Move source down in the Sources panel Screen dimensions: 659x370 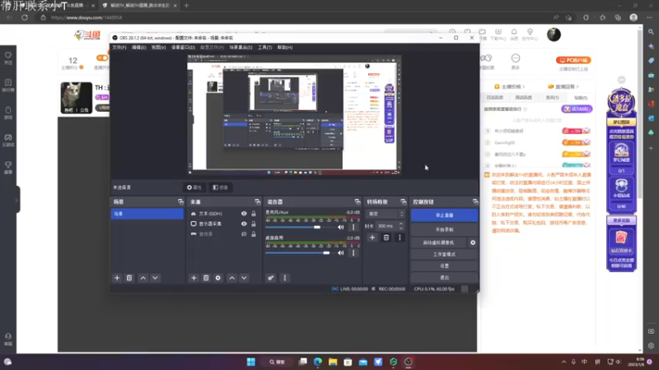coord(244,278)
